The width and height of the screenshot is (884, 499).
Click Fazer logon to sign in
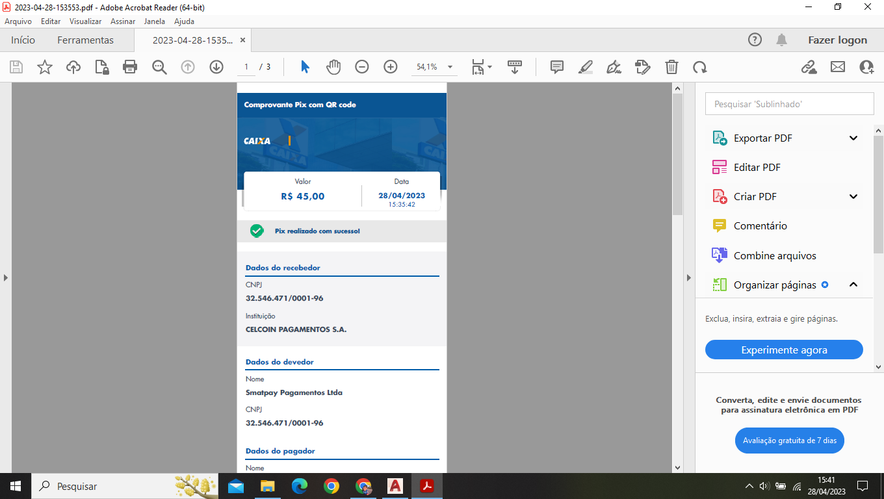(x=837, y=40)
